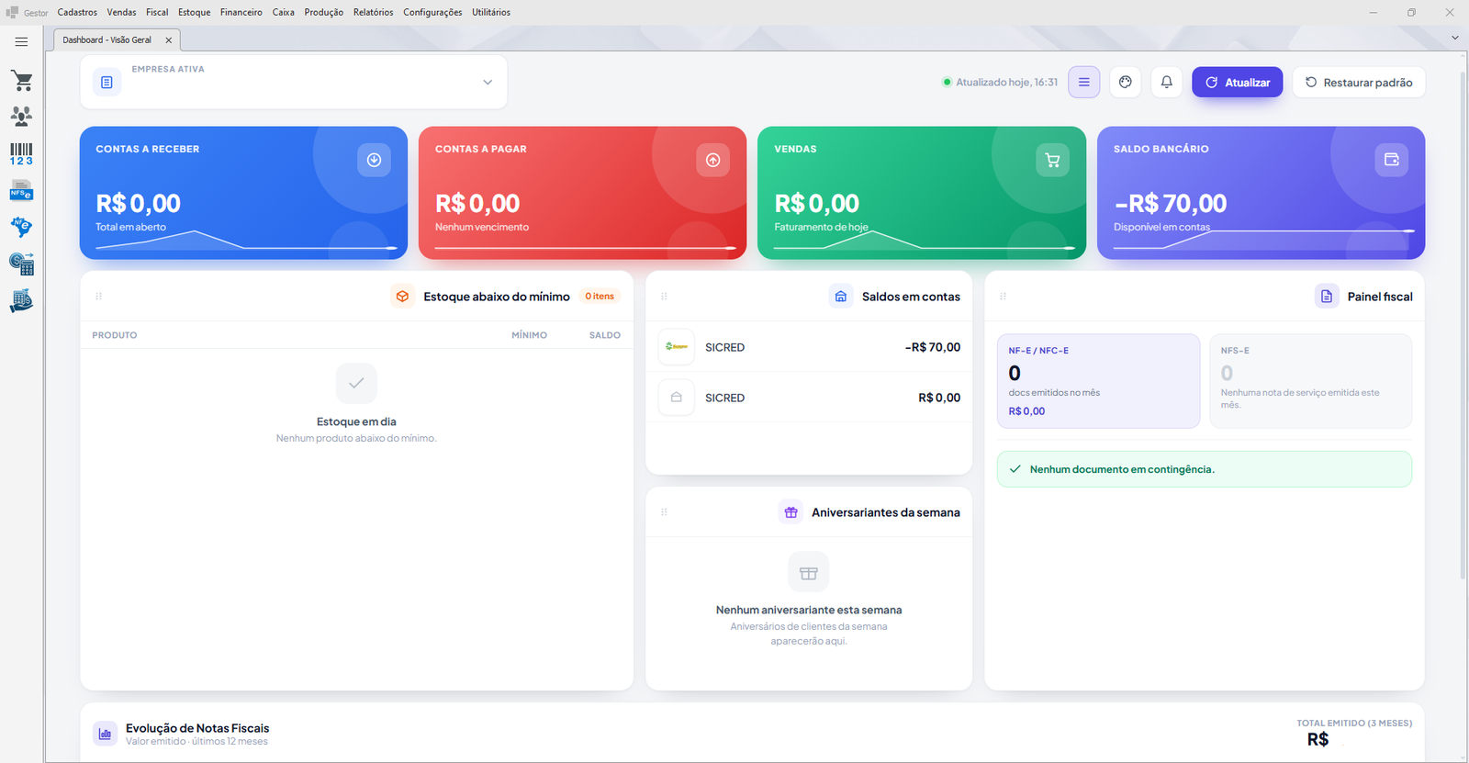Grab the Estoque abaixo do mínimo drag handle

point(99,297)
